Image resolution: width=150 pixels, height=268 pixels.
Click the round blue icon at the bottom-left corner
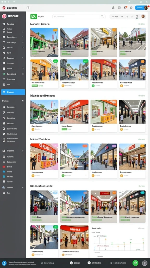(4, 263)
